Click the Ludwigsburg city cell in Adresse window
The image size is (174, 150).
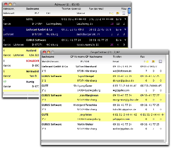(x=54, y=24)
